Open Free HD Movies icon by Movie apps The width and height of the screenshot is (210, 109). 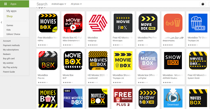pyautogui.click(x=123, y=23)
